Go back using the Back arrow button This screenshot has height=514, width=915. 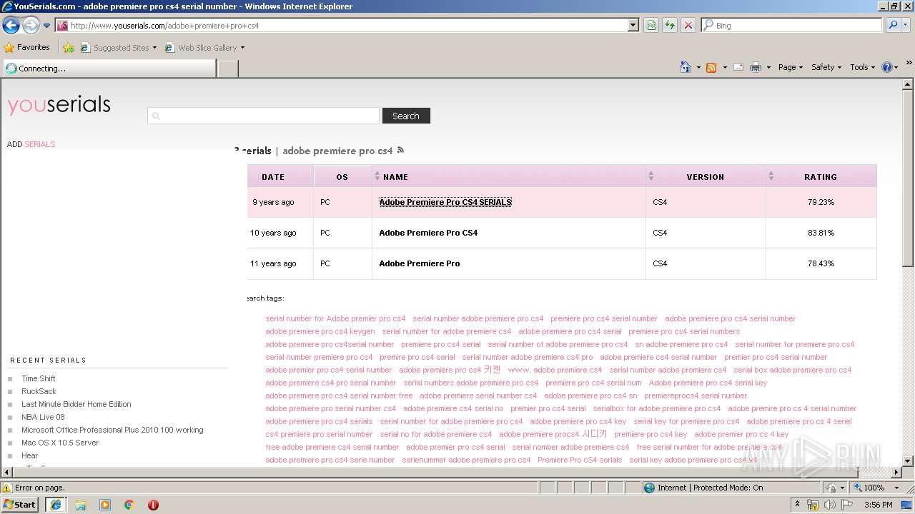pyautogui.click(x=11, y=26)
